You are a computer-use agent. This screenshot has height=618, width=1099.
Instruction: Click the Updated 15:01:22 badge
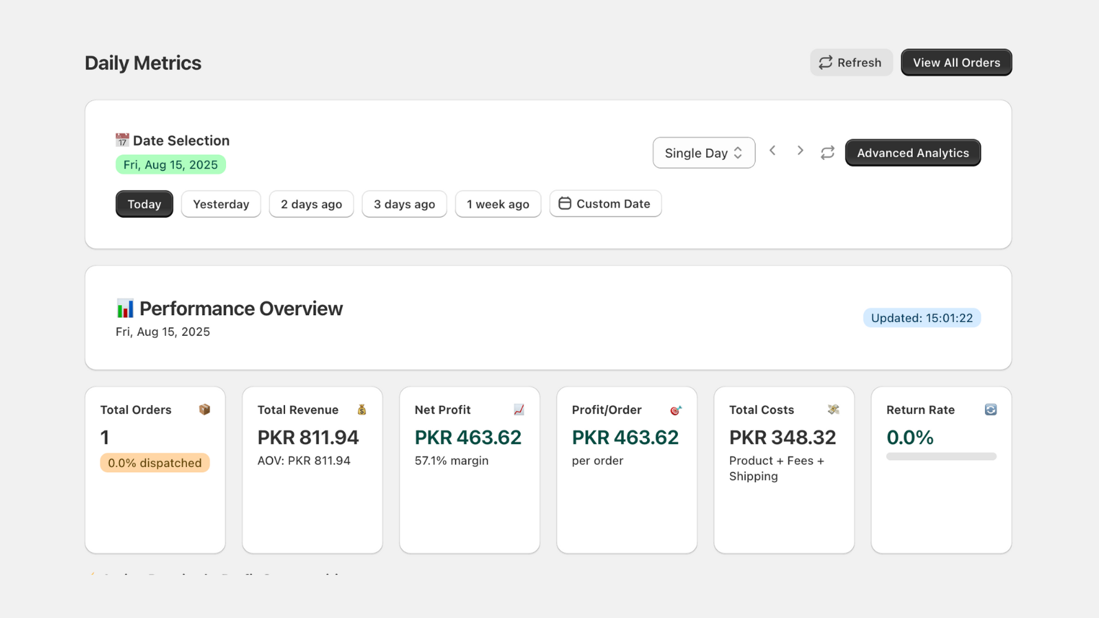point(922,318)
